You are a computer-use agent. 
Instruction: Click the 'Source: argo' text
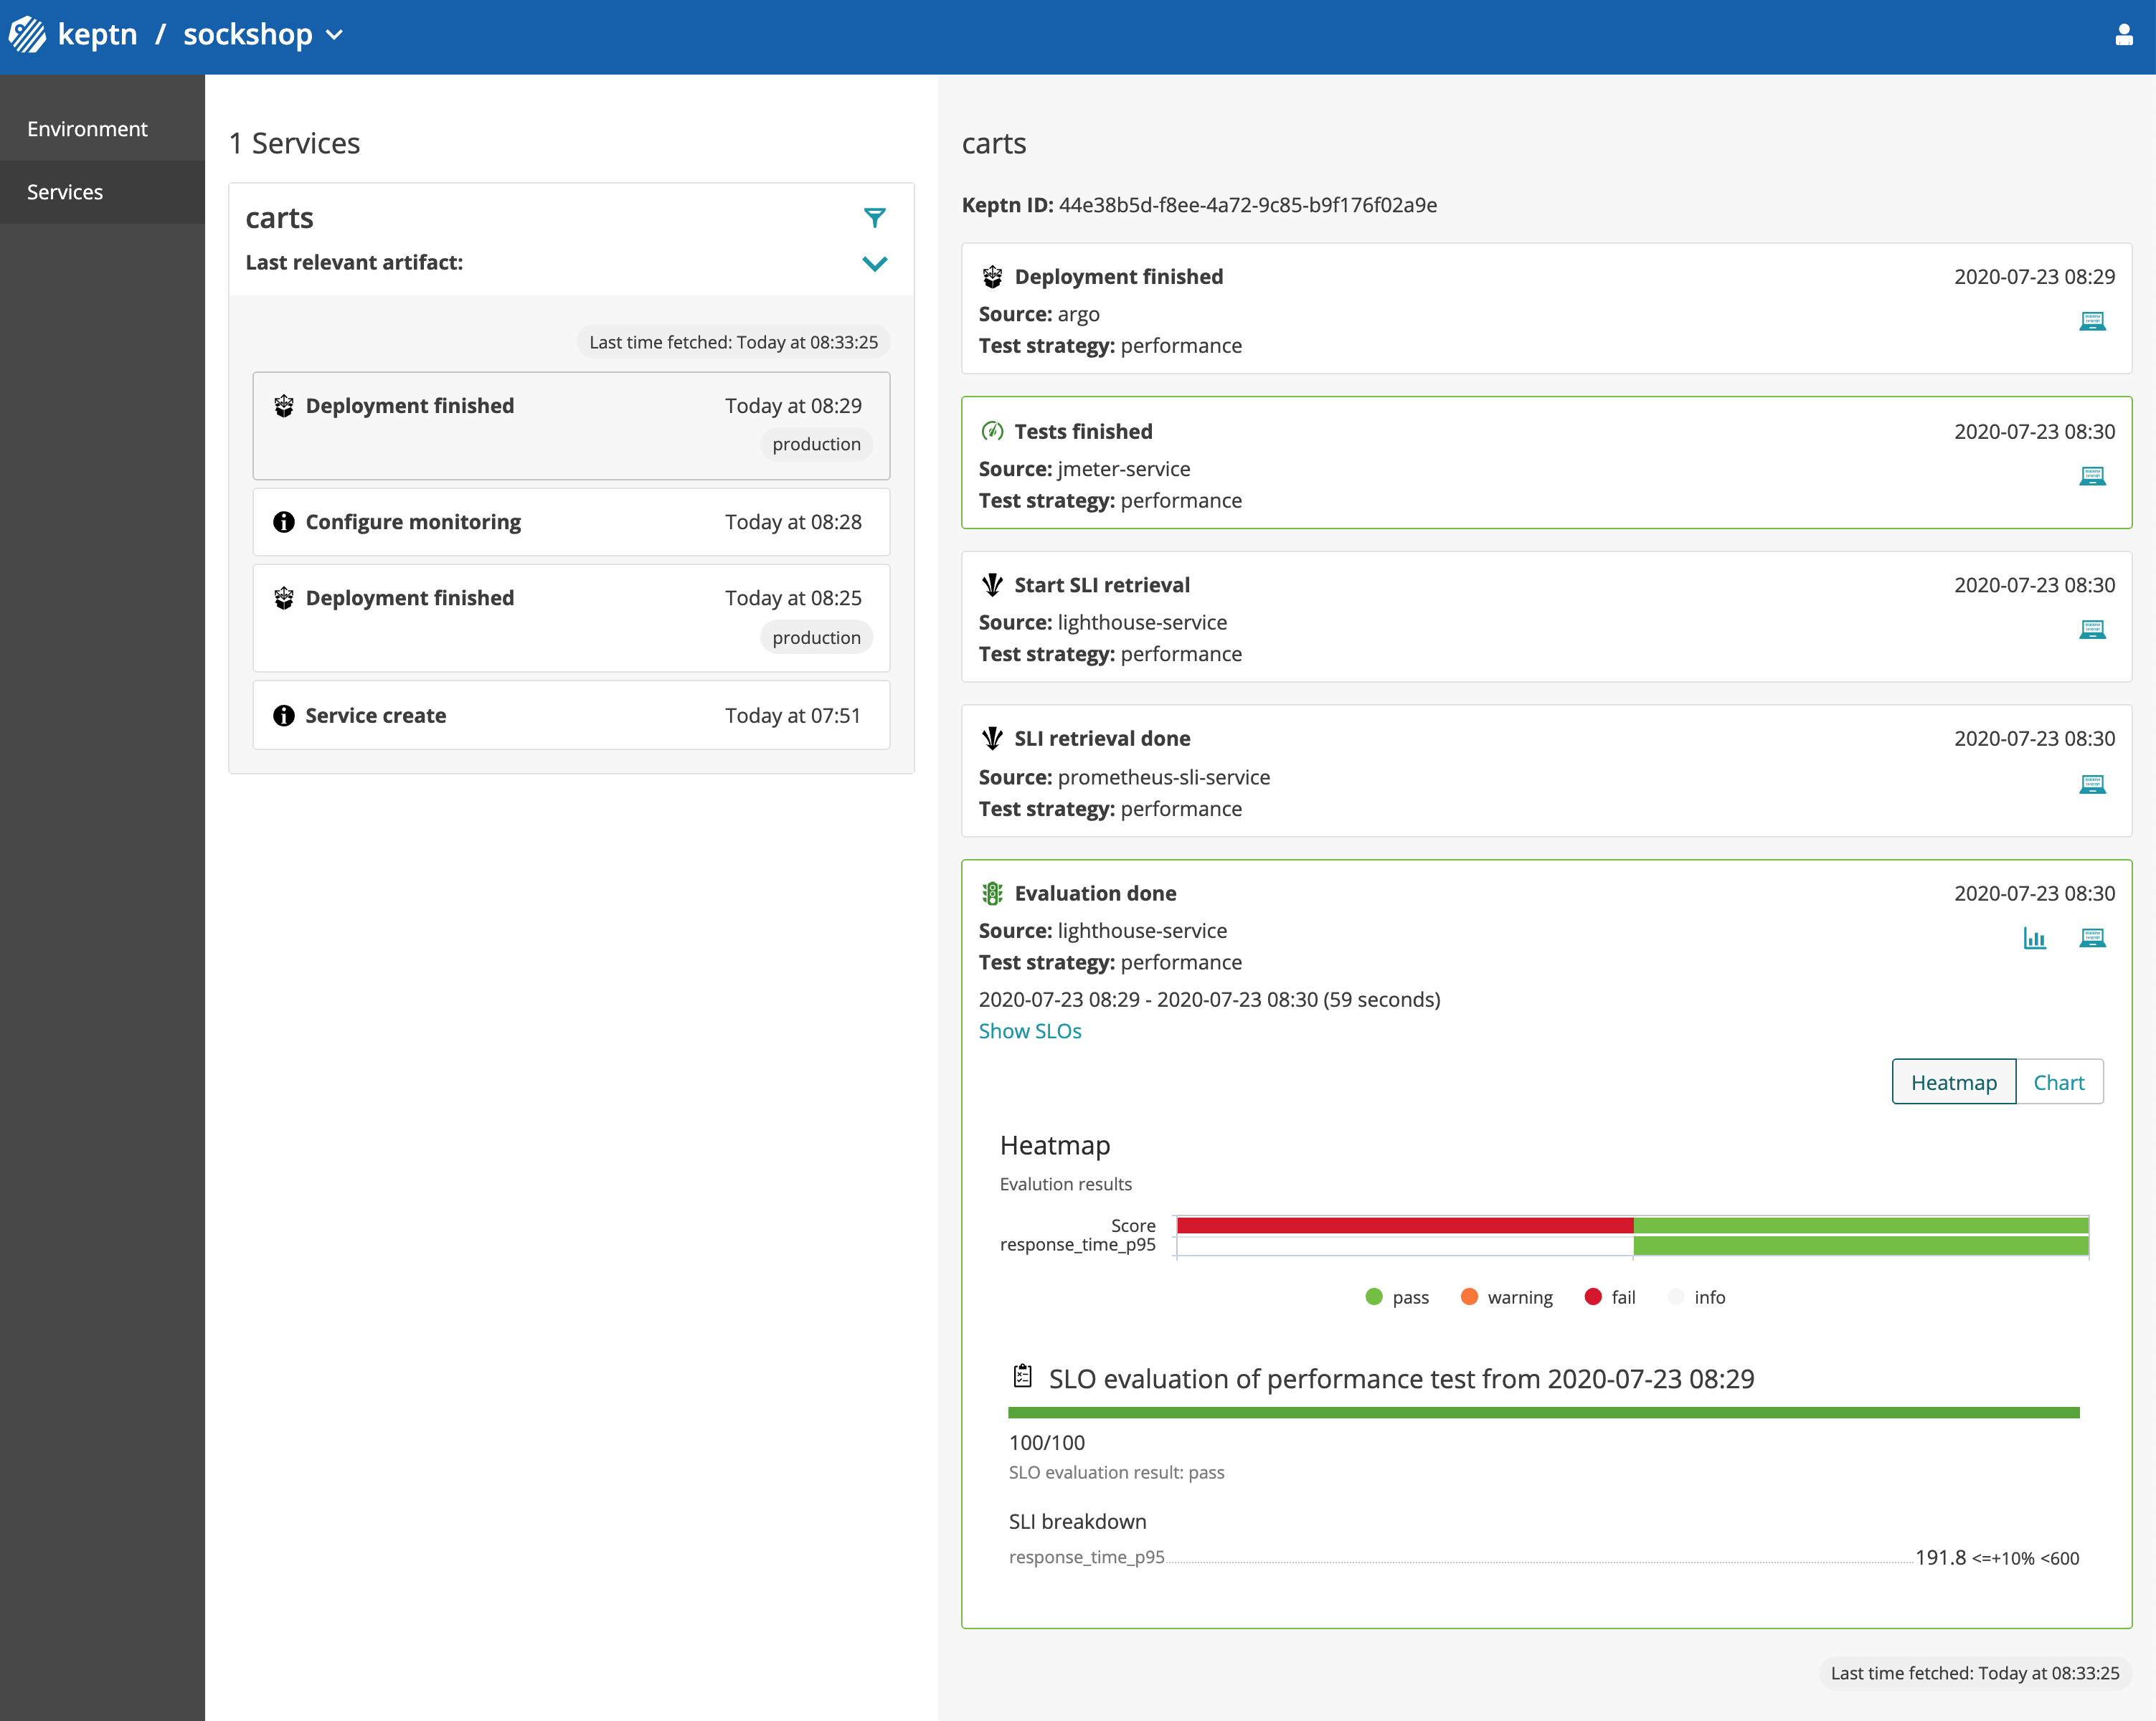(x=1039, y=314)
